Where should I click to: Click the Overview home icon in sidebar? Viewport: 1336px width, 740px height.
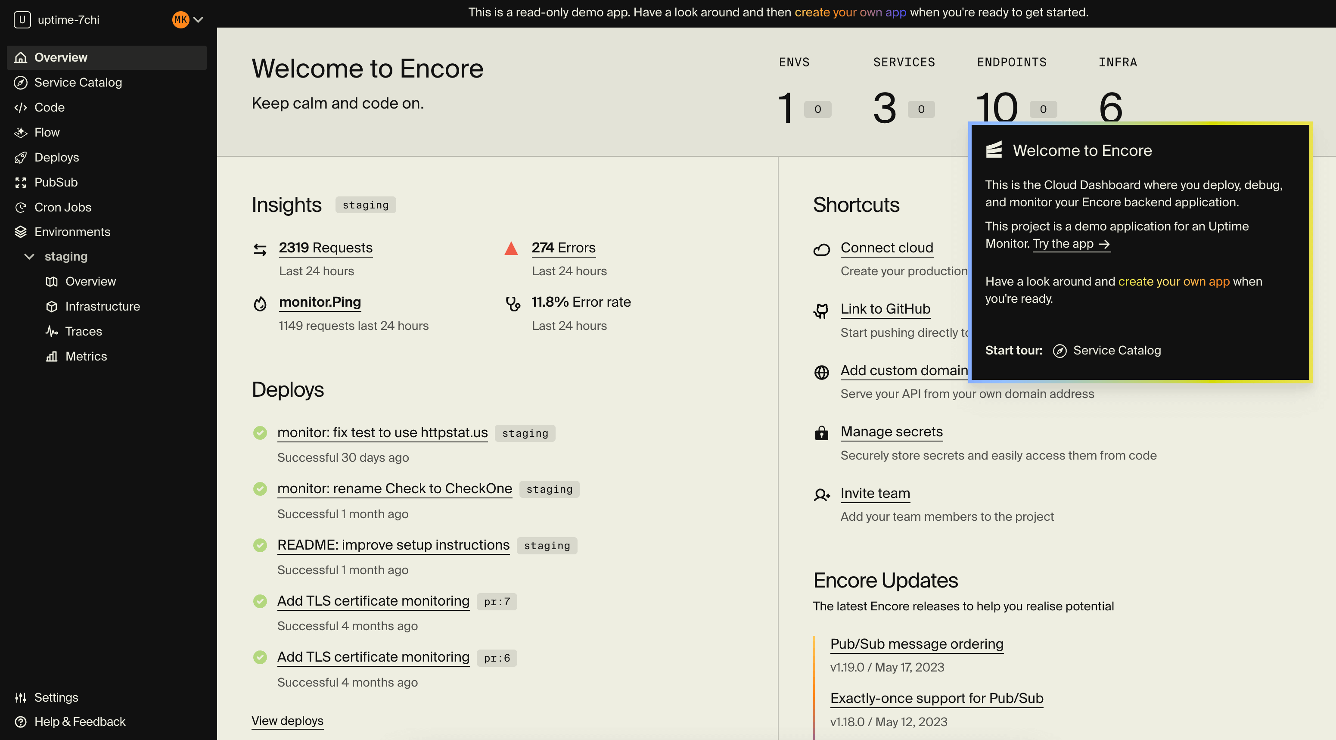[21, 58]
